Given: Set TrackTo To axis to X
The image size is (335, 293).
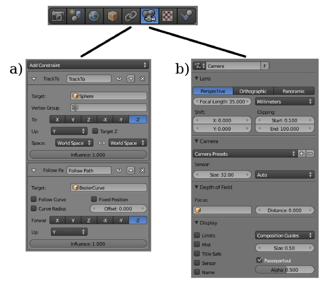Looking at the screenshot, I should click(57, 120).
